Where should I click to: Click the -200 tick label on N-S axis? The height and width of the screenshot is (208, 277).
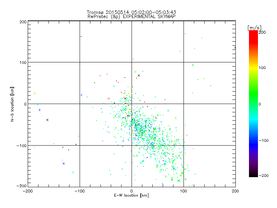point(21,186)
